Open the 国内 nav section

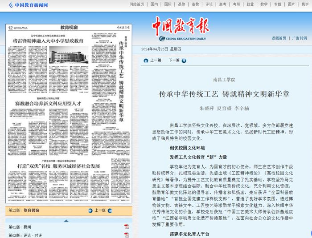tap(154, 4)
